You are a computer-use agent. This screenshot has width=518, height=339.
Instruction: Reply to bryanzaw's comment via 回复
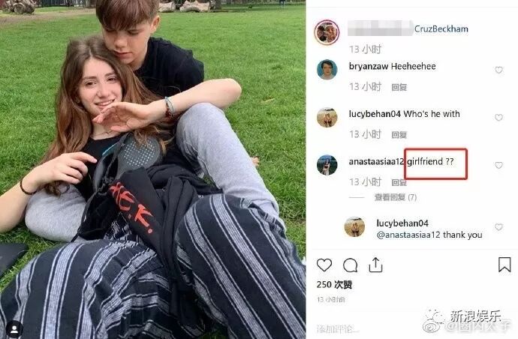399,87
